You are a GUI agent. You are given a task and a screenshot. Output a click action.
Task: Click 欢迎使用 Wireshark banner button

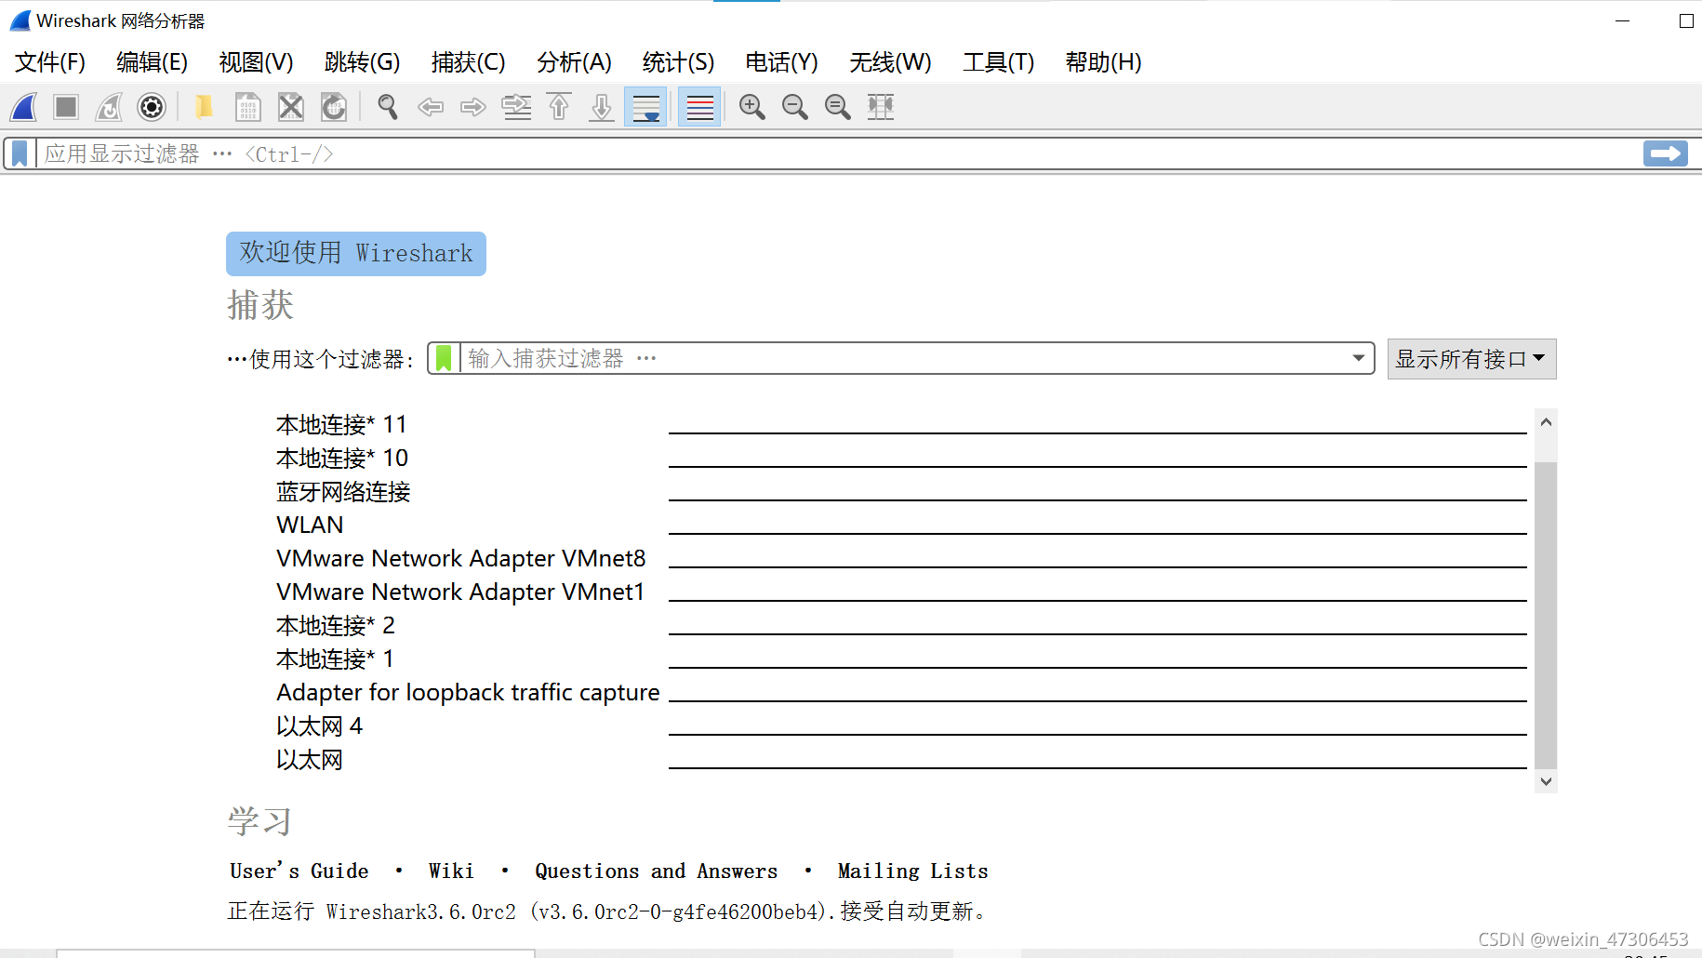click(x=356, y=253)
